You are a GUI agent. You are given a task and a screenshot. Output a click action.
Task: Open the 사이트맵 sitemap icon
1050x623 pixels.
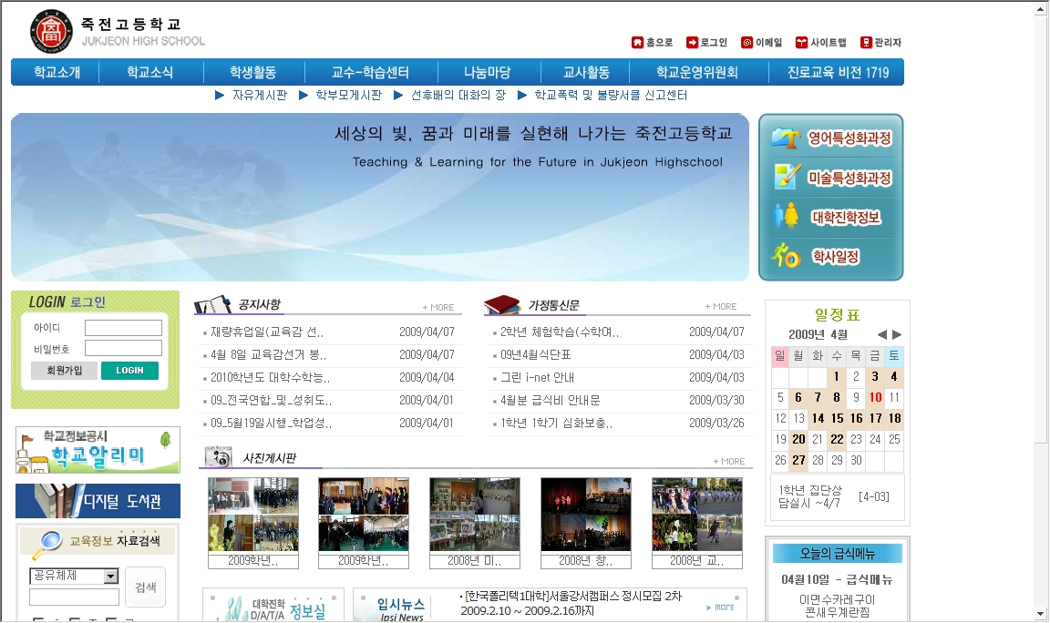pyautogui.click(x=801, y=42)
